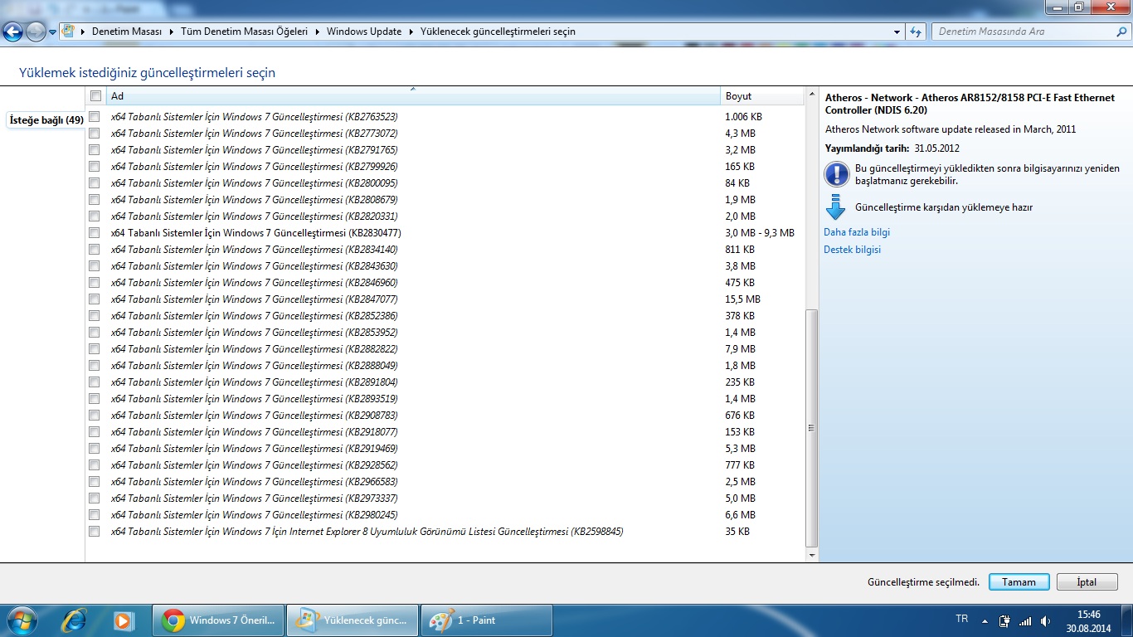The image size is (1133, 637).
Task: Expand arrow after Denetim Masası breadcrumb
Action: [x=171, y=32]
